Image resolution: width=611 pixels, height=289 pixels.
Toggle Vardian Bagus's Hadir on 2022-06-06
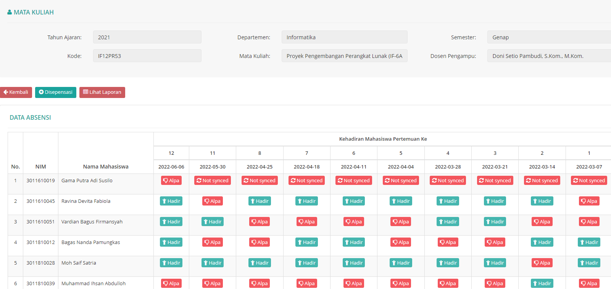171,222
